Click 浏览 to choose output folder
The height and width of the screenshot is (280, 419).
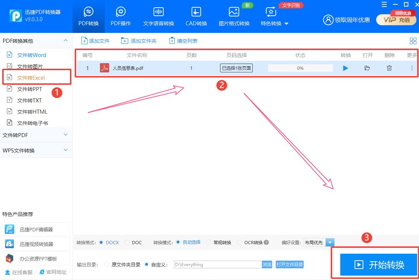(x=267, y=264)
